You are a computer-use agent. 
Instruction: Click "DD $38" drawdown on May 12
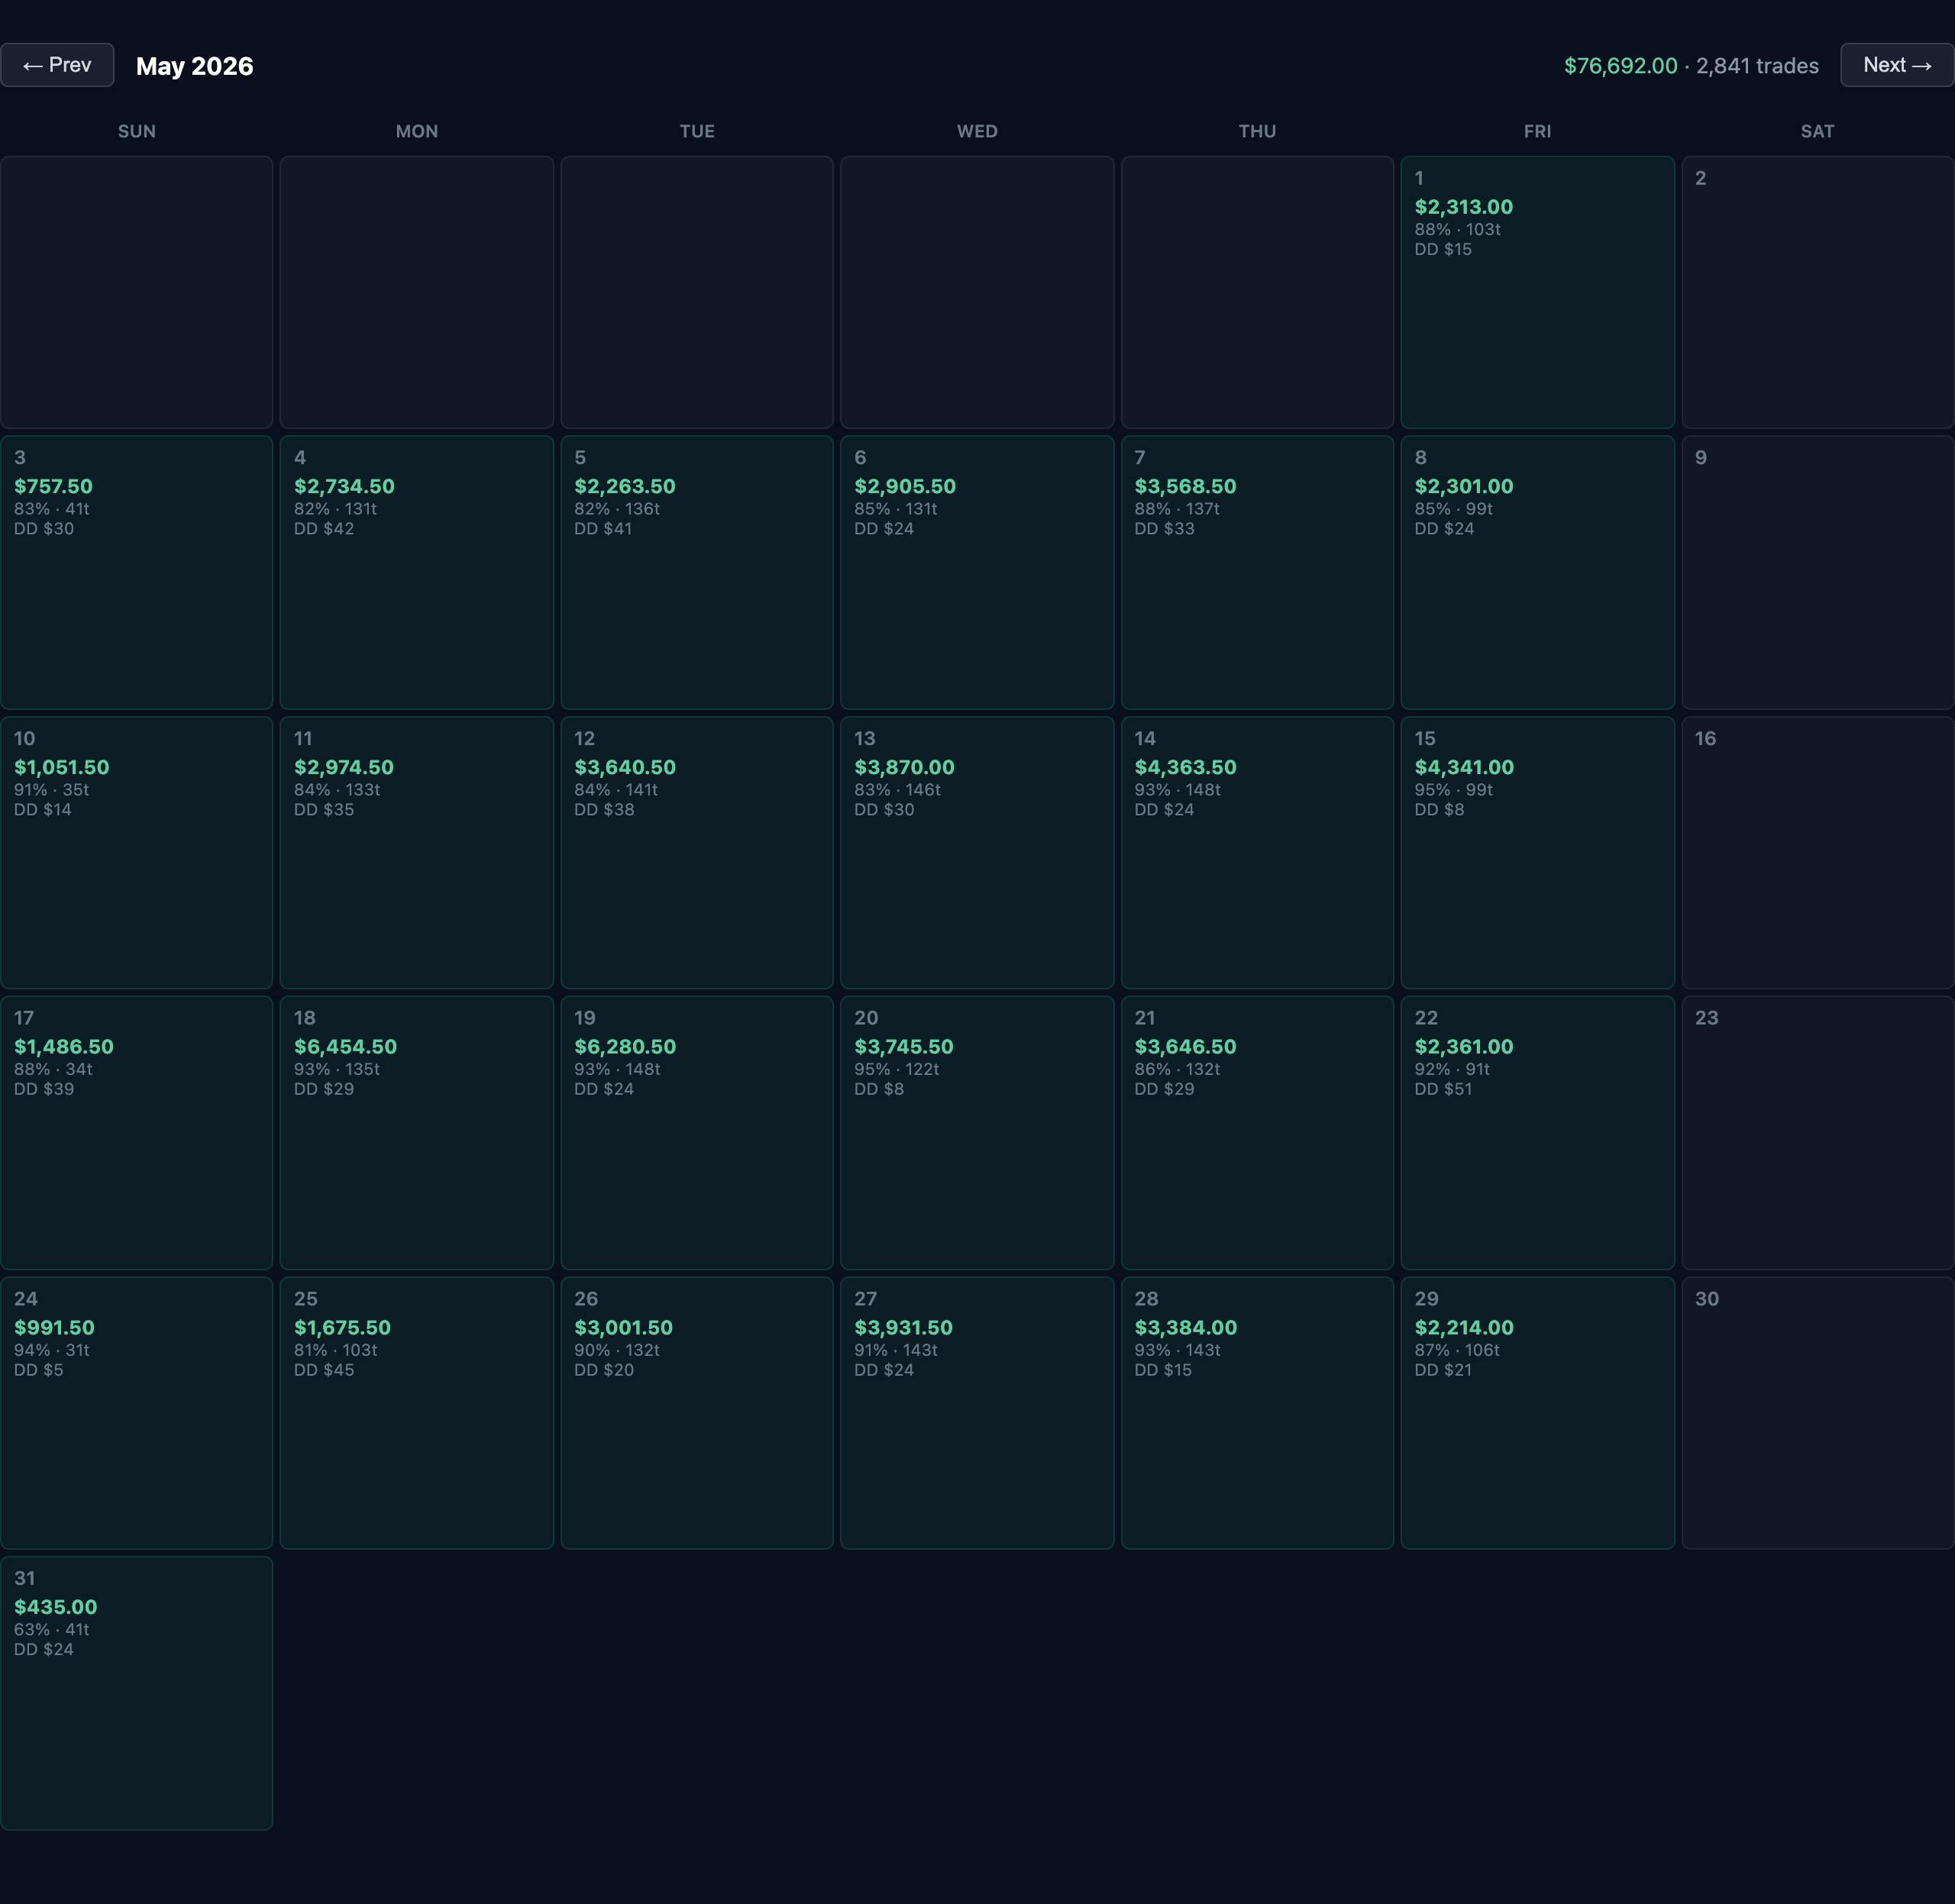[604, 810]
